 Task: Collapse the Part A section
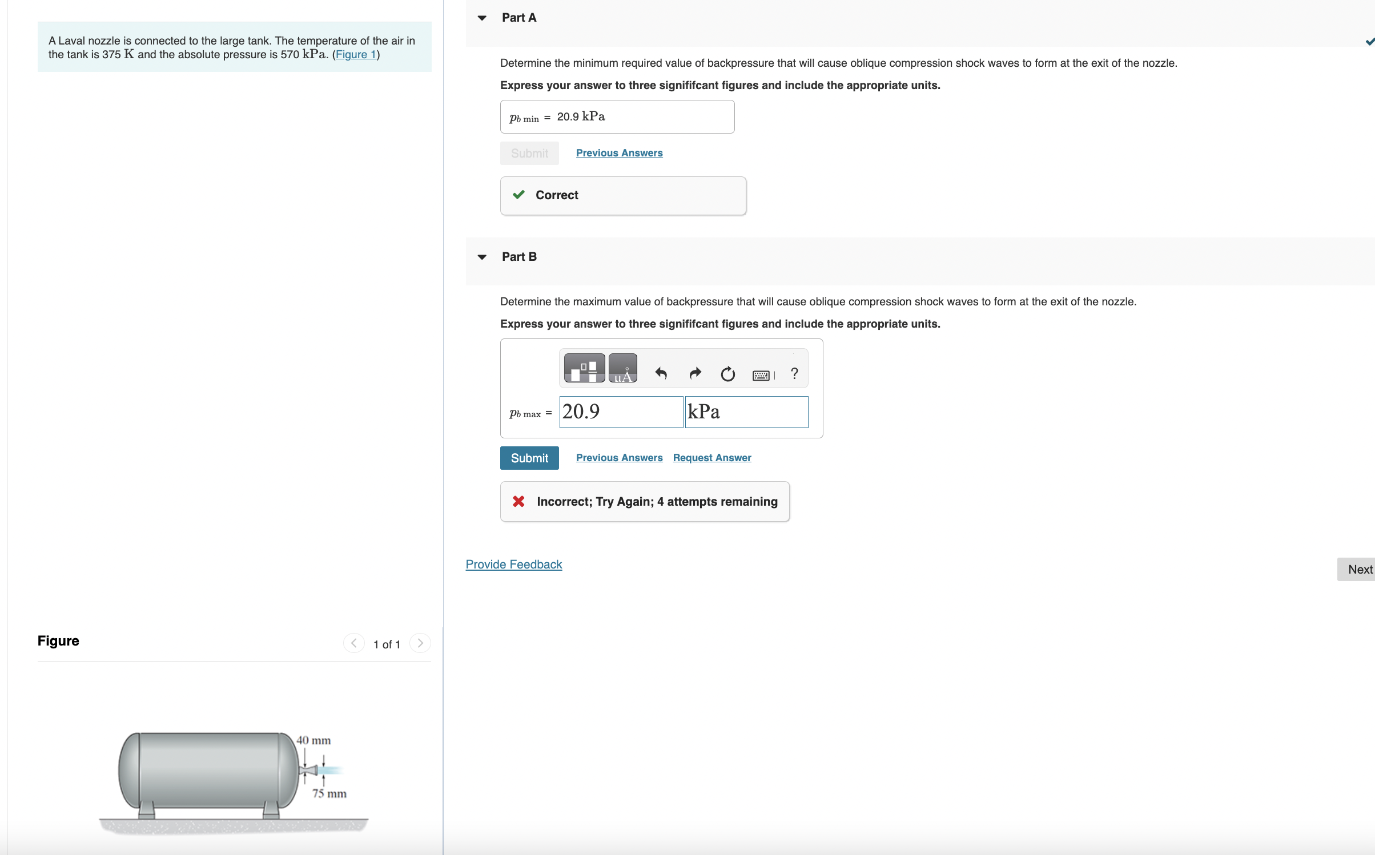(x=482, y=18)
